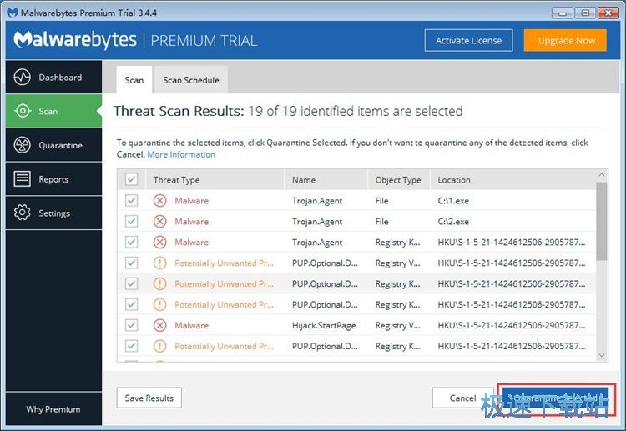This screenshot has width=626, height=431.
Task: Click Activate License button
Action: coord(469,40)
